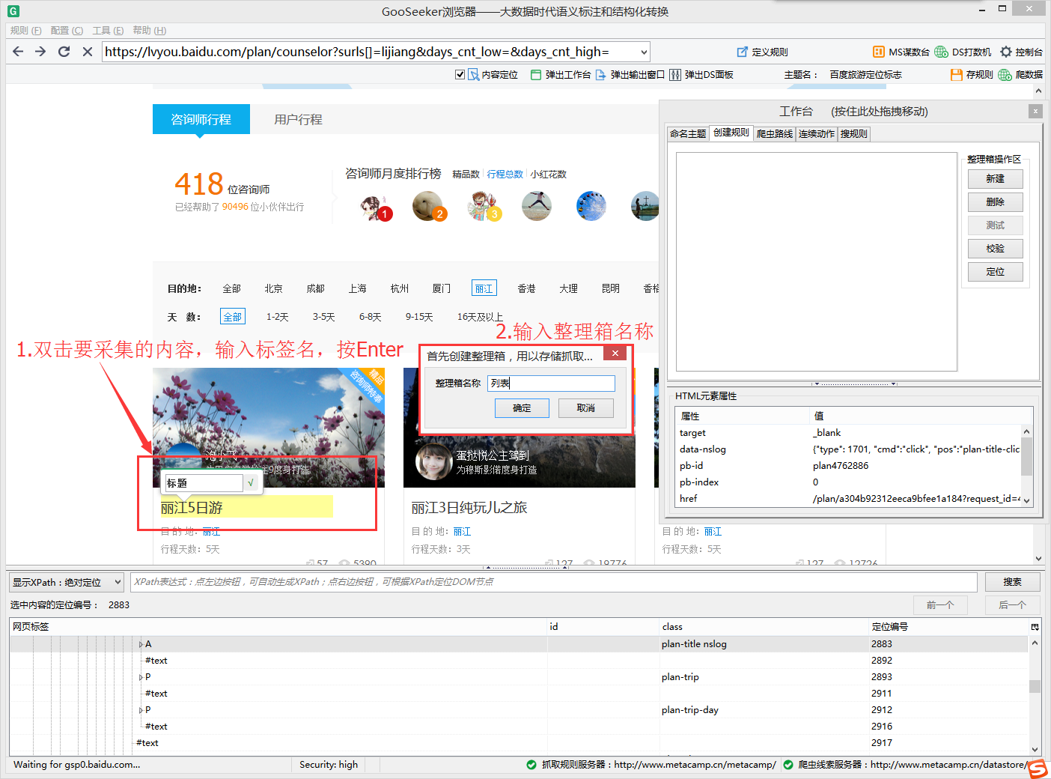1051x779 pixels.
Task: Click 取消 in the dialog
Action: click(x=586, y=408)
